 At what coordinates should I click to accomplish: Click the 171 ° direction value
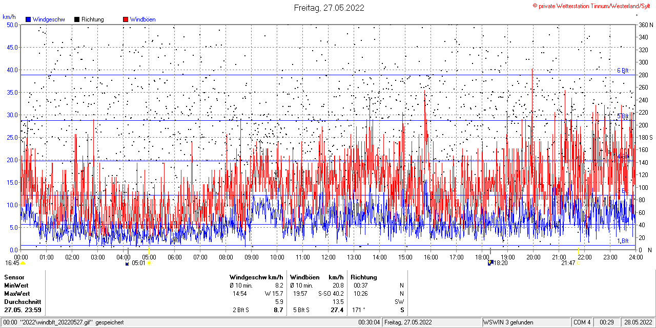pos(358,310)
